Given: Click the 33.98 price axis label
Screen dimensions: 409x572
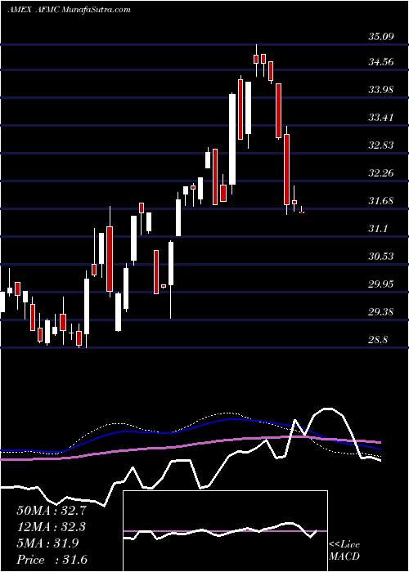Looking at the screenshot, I should tap(380, 89).
